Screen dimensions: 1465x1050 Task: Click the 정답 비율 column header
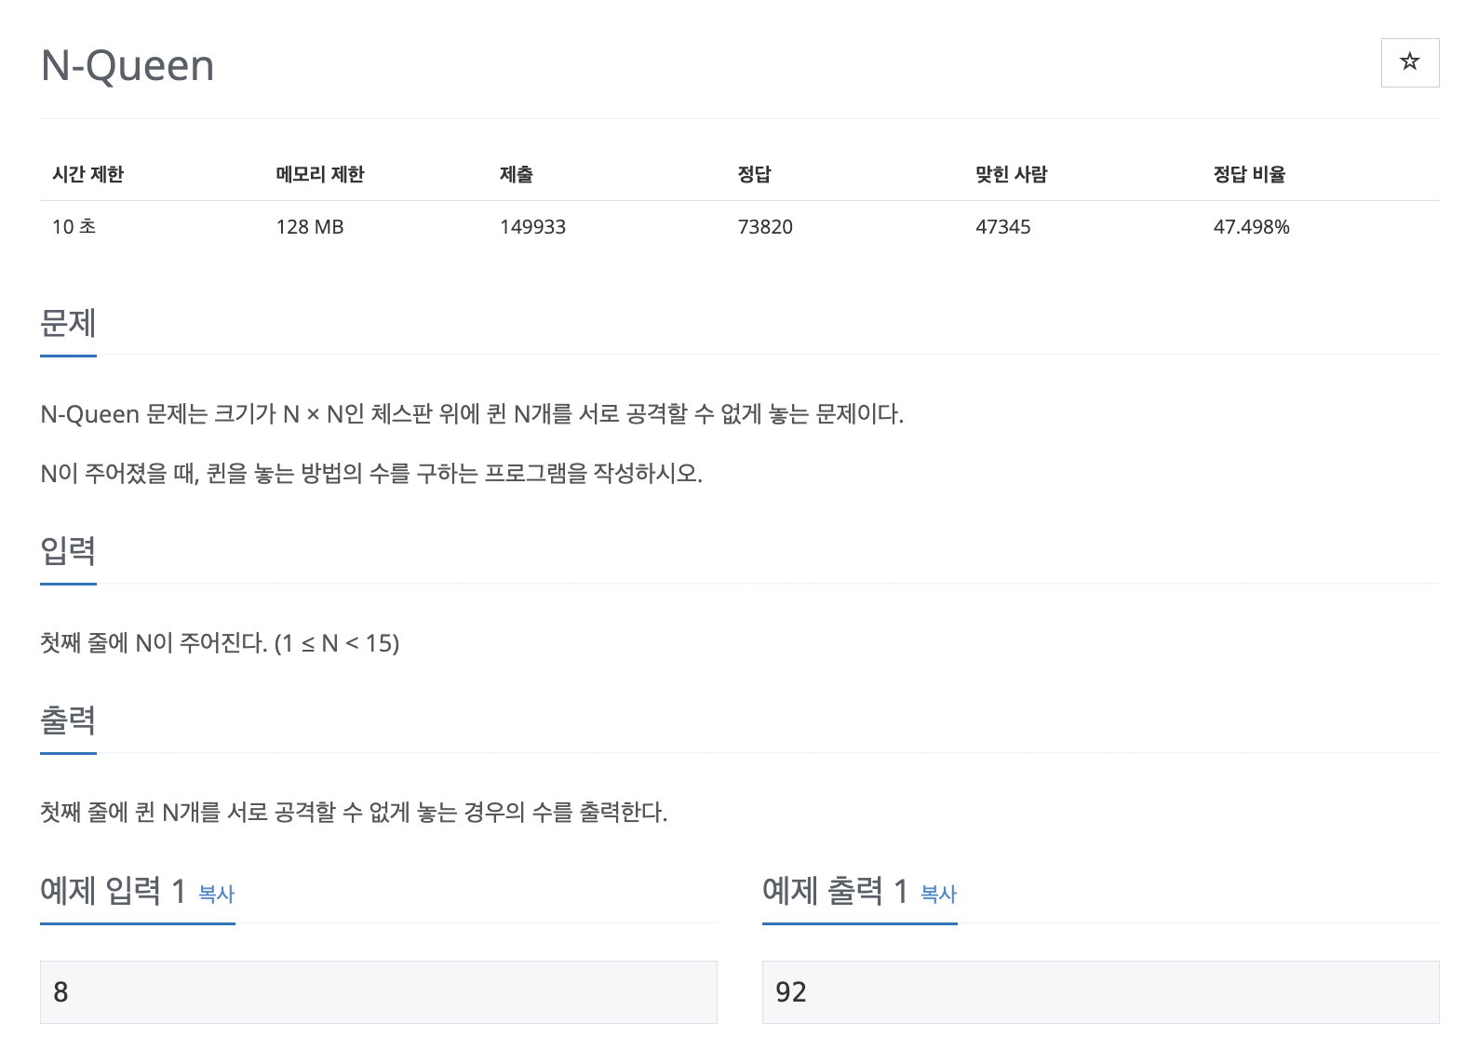coord(1249,174)
